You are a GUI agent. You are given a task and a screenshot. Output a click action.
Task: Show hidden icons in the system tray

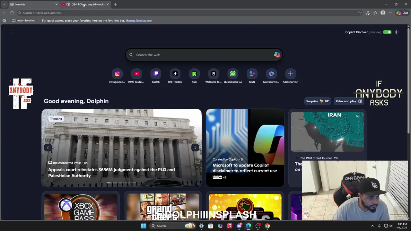coord(372,226)
